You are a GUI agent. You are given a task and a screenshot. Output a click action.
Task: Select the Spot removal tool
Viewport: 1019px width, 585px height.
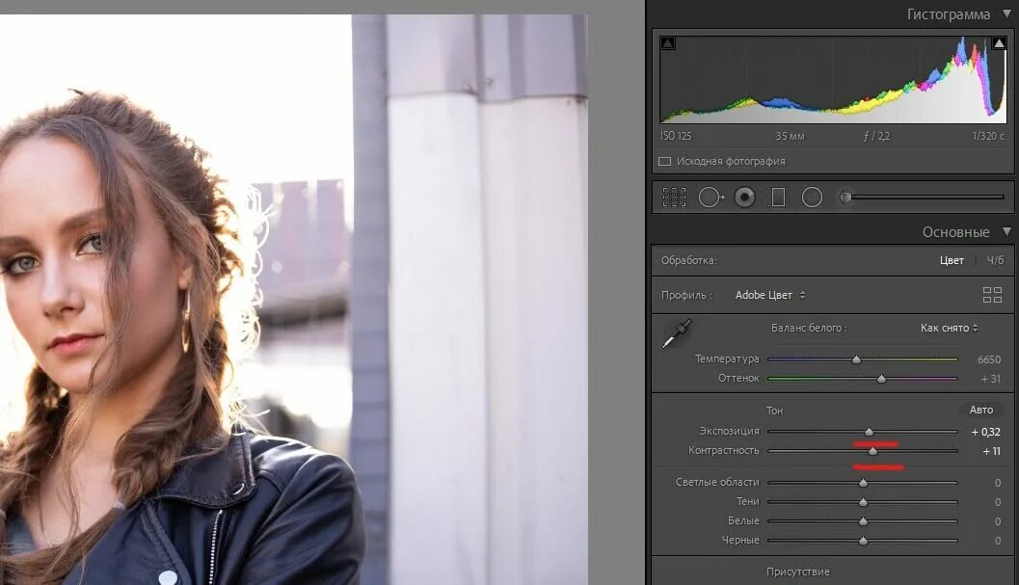(x=711, y=197)
